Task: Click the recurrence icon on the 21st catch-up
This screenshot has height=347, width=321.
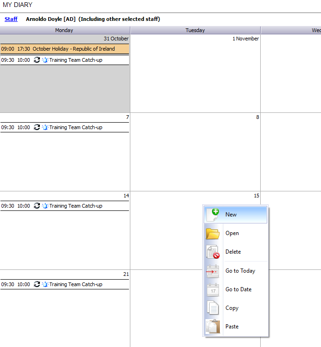Action: (37, 284)
